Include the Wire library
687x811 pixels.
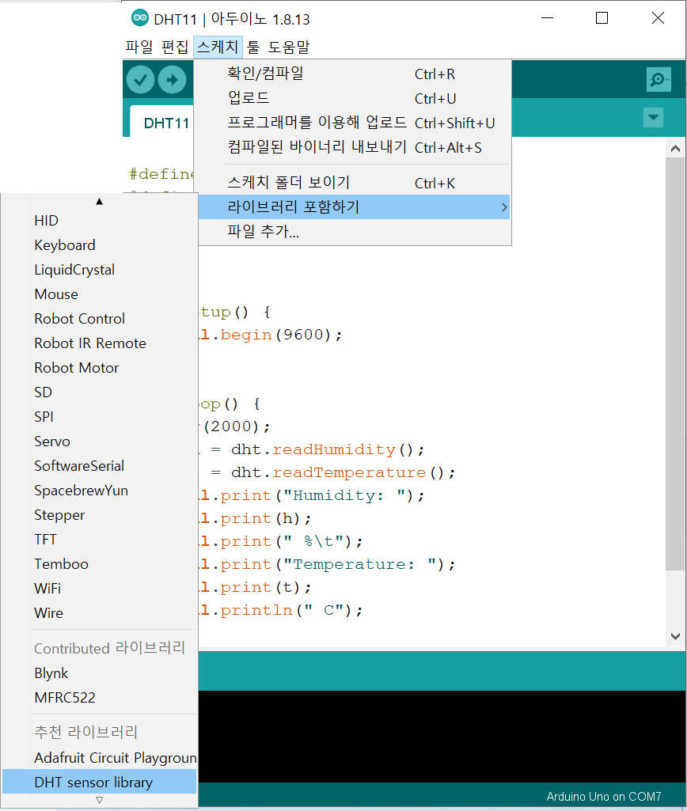pyautogui.click(x=99, y=613)
